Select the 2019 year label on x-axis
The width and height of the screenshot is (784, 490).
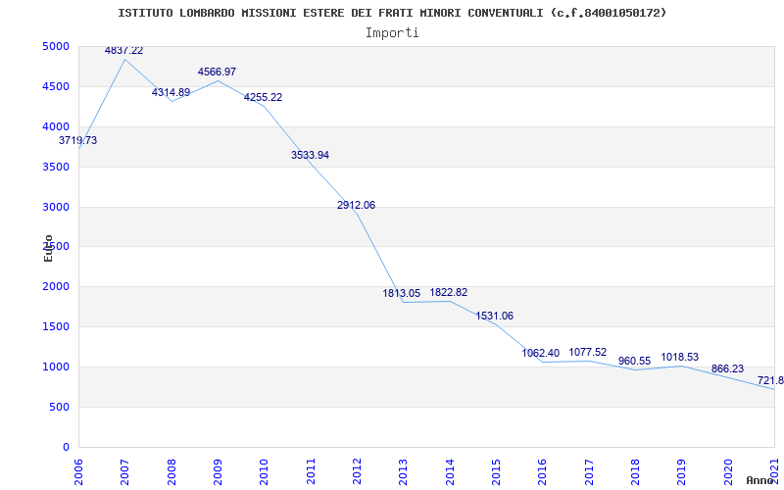coord(681,471)
